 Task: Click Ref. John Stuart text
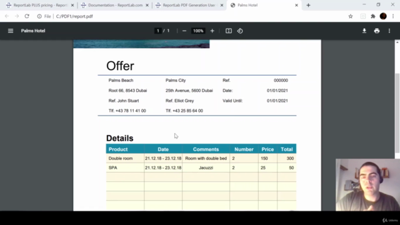tap(124, 101)
